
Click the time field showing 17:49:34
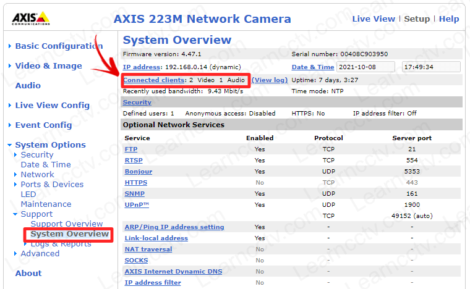[430, 67]
